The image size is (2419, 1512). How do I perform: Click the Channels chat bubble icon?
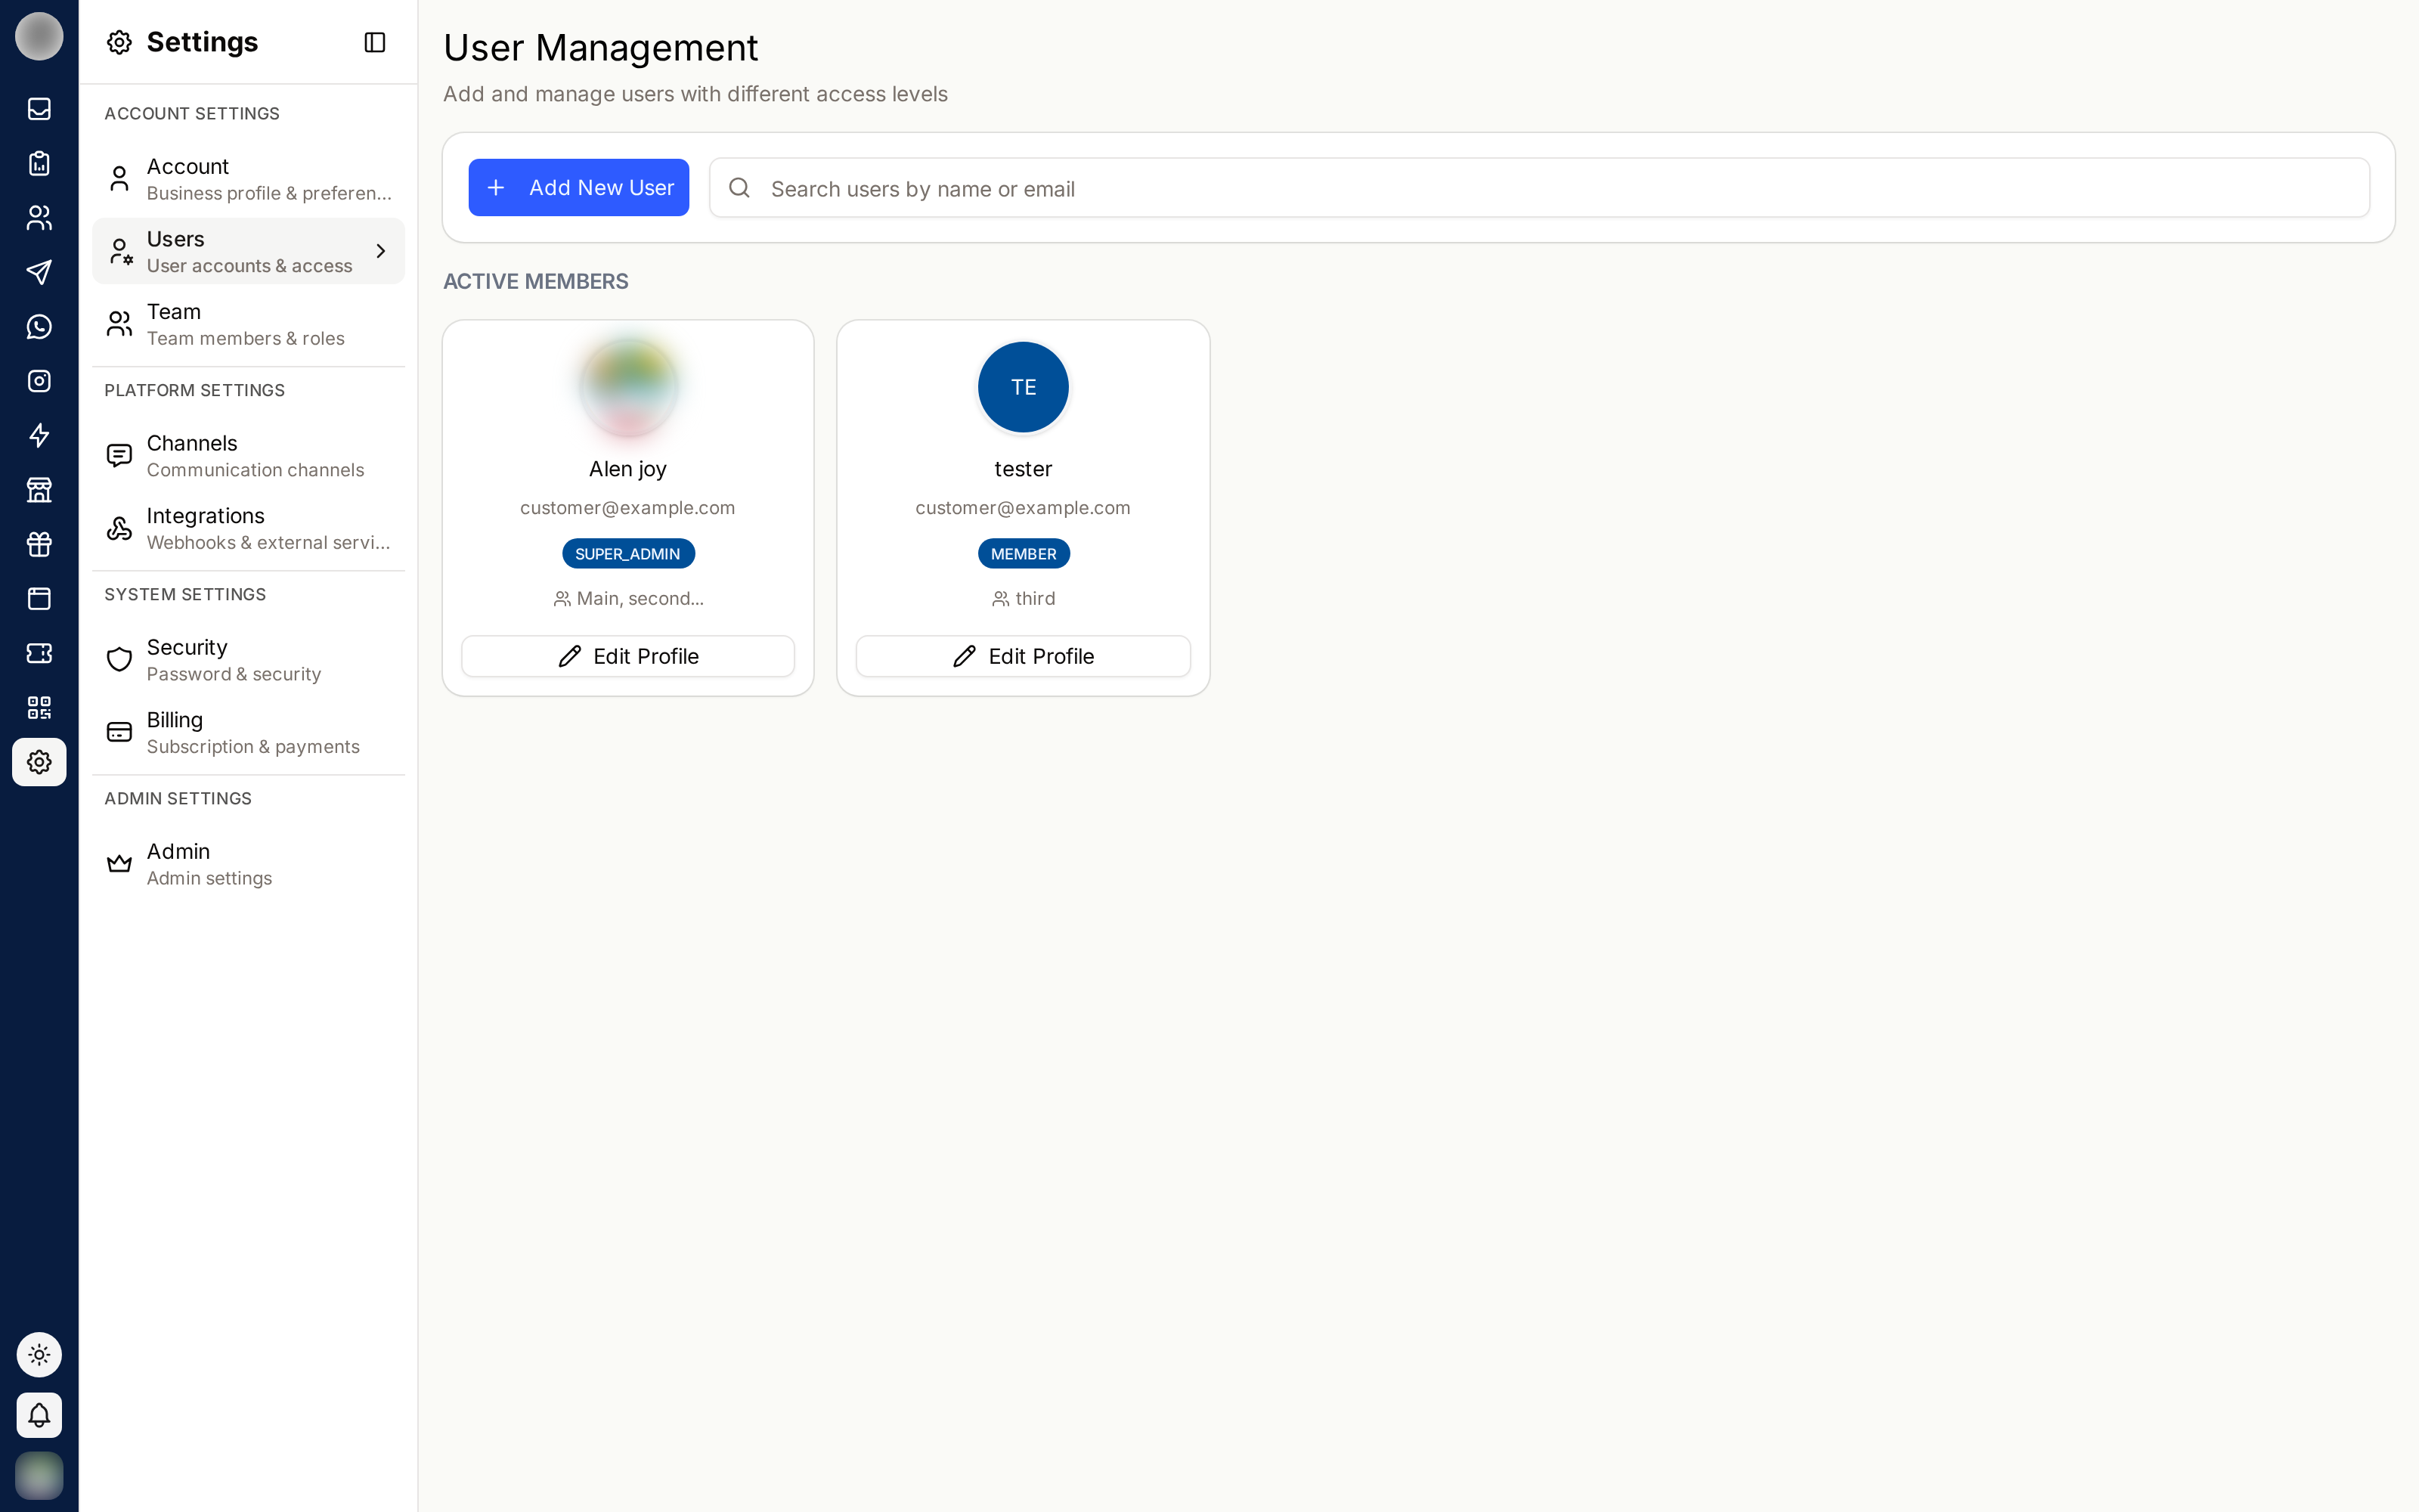point(119,456)
